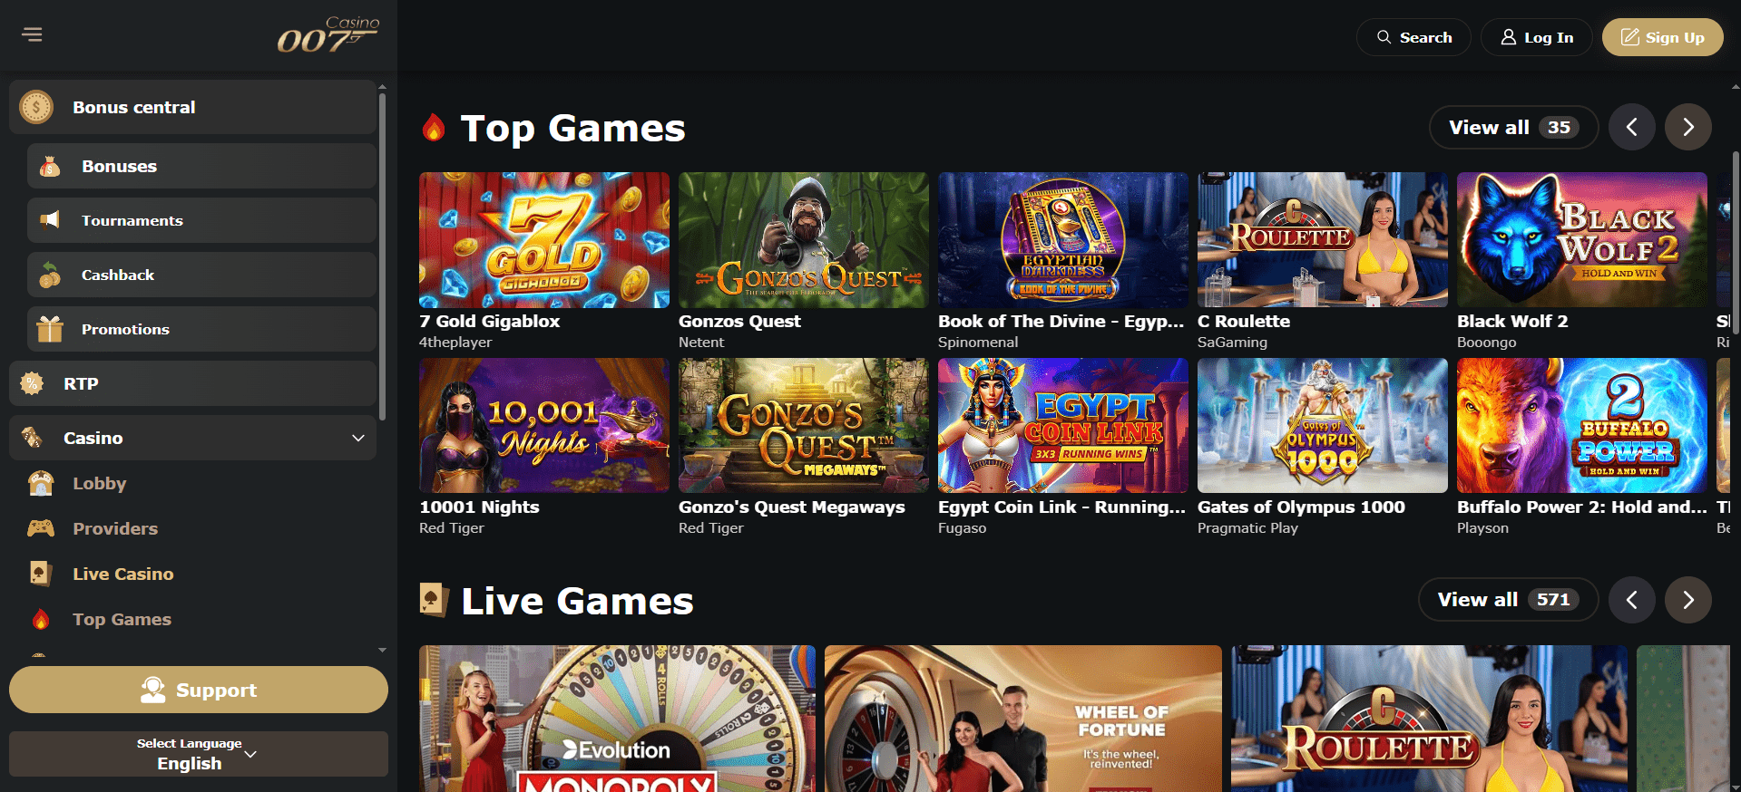
Task: Click the Top Games flame icon in sidebar
Action: point(41,619)
